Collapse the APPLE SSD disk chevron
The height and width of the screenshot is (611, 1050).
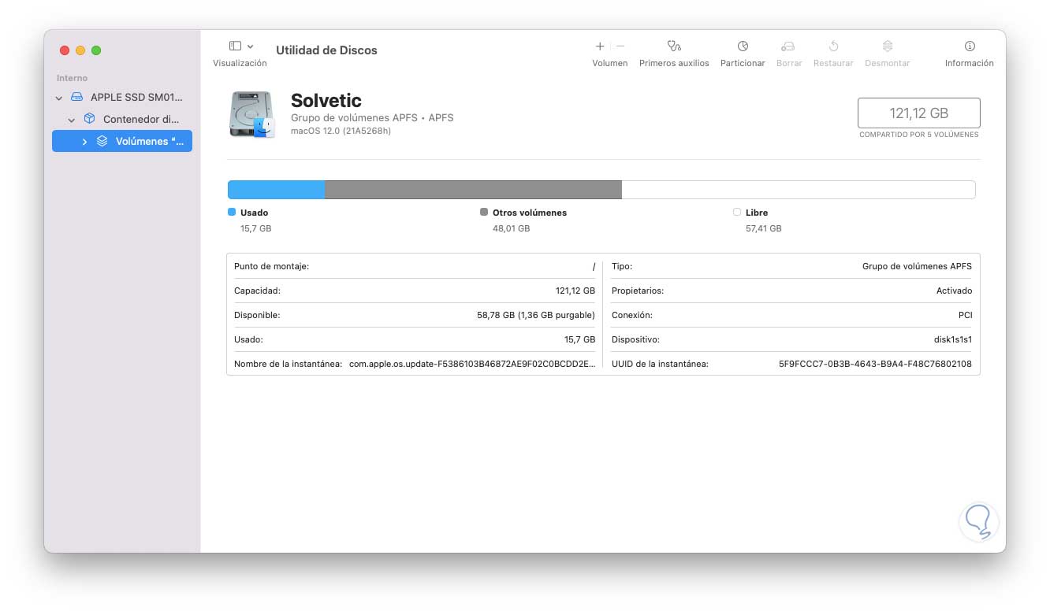(59, 98)
